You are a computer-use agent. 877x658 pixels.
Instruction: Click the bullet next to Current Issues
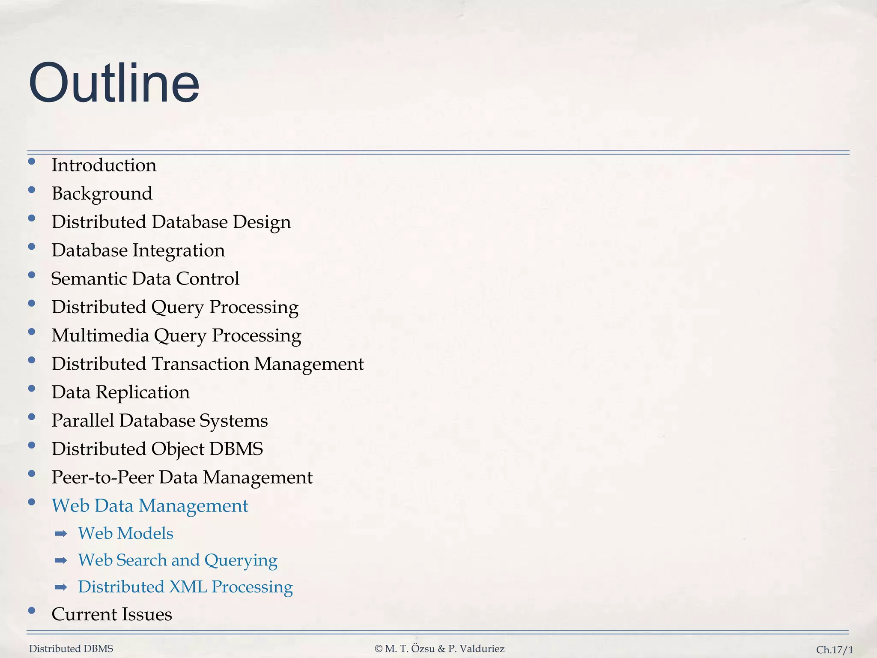tap(31, 611)
